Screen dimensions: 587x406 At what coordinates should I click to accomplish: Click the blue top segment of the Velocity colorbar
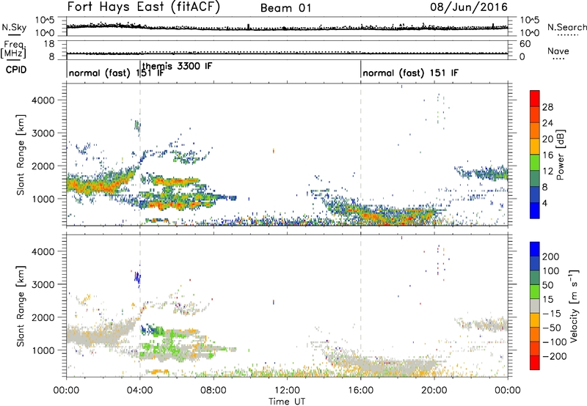tap(535, 249)
